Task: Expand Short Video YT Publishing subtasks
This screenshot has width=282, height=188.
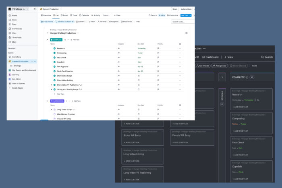Action: coord(51,85)
